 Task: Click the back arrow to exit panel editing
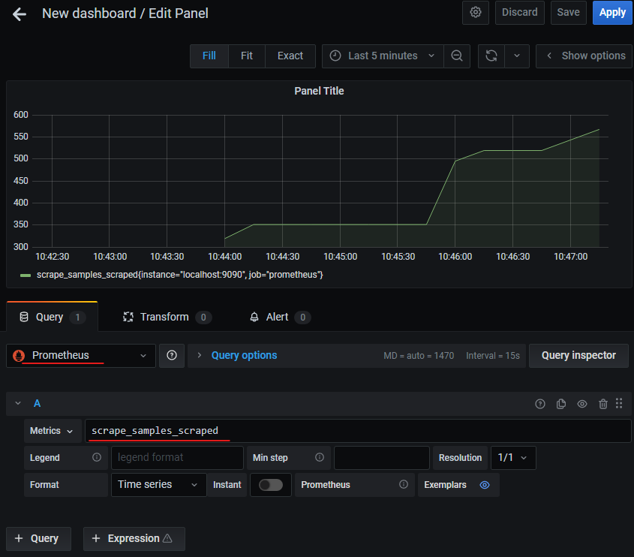[20, 14]
